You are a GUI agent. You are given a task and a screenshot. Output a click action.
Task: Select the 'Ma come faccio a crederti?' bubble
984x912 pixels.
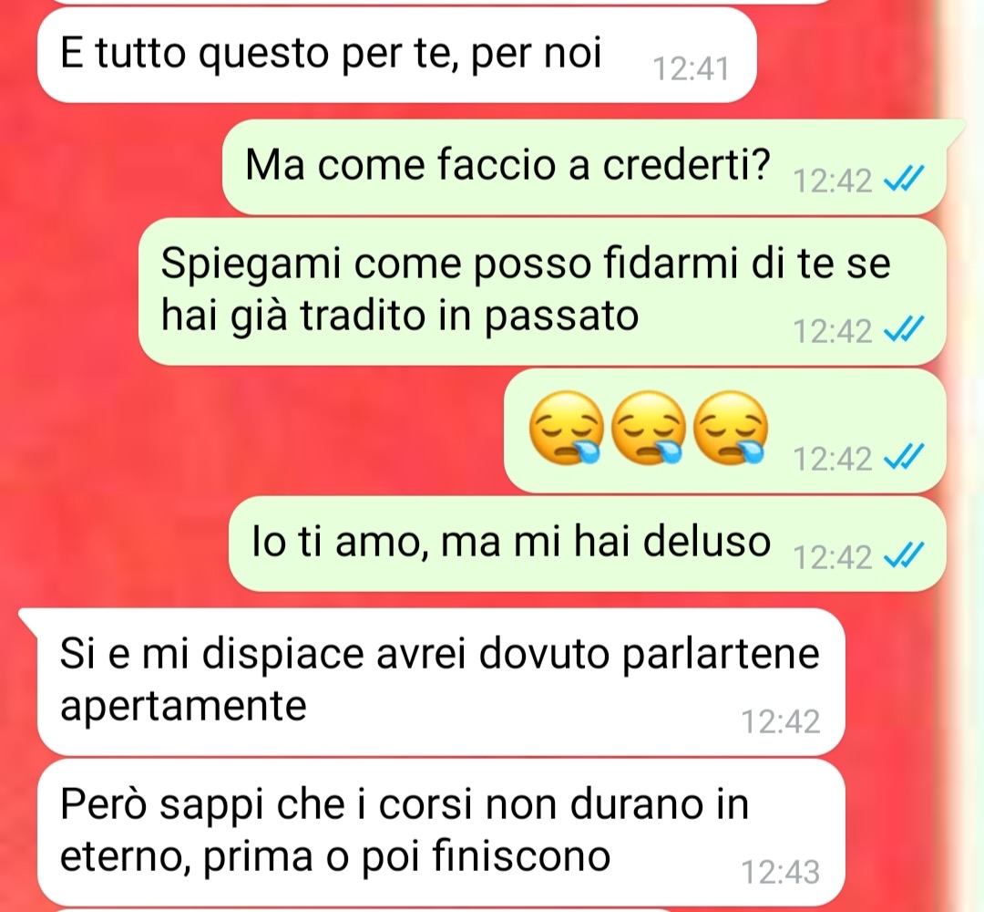(x=584, y=167)
